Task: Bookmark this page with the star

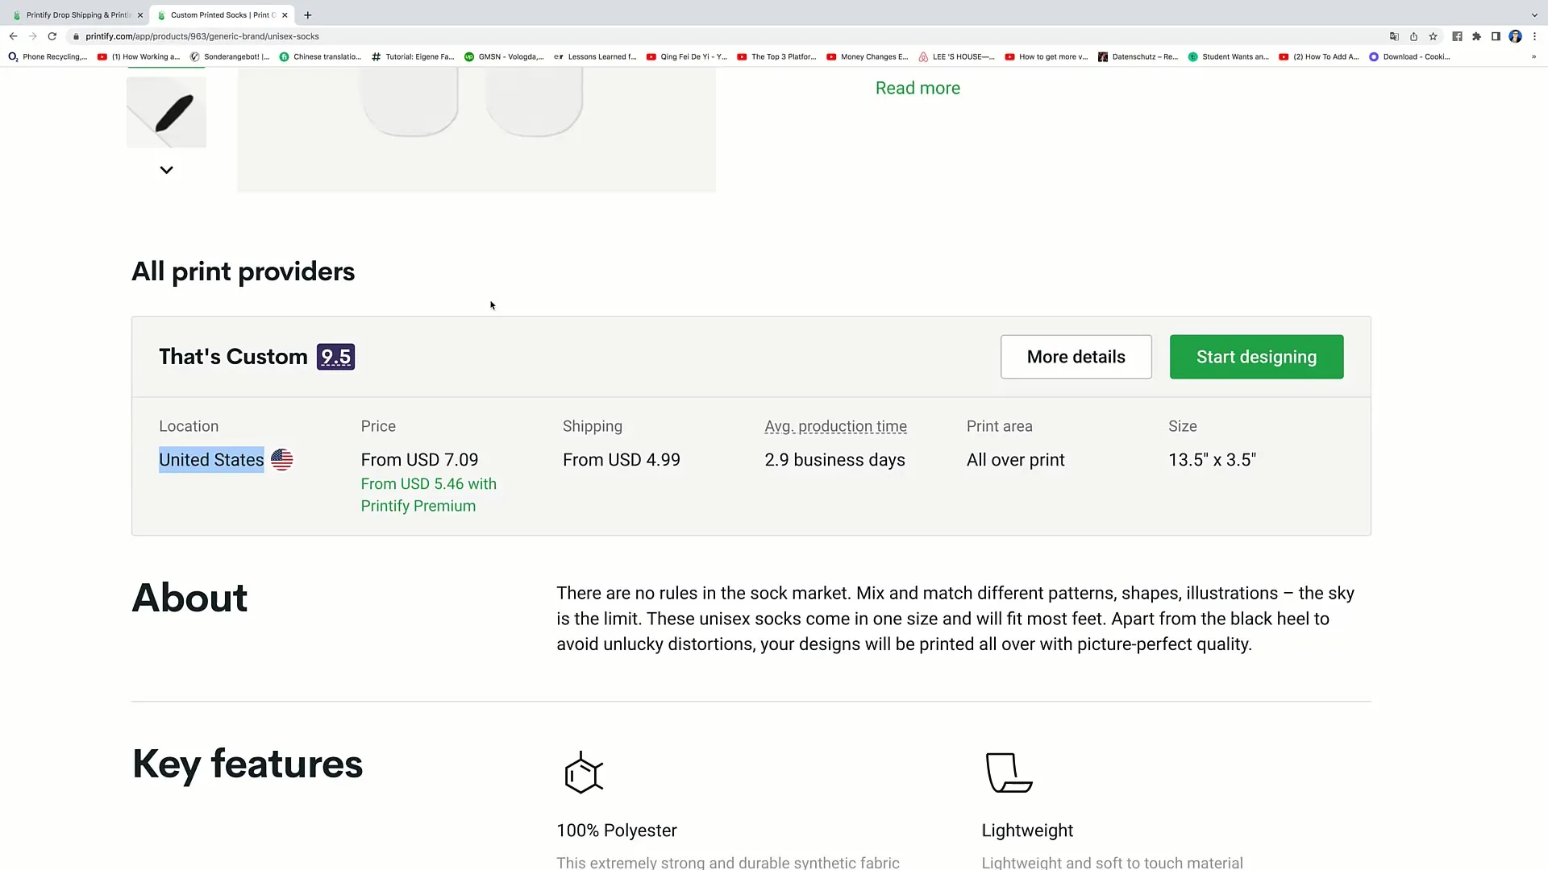Action: pyautogui.click(x=1433, y=36)
